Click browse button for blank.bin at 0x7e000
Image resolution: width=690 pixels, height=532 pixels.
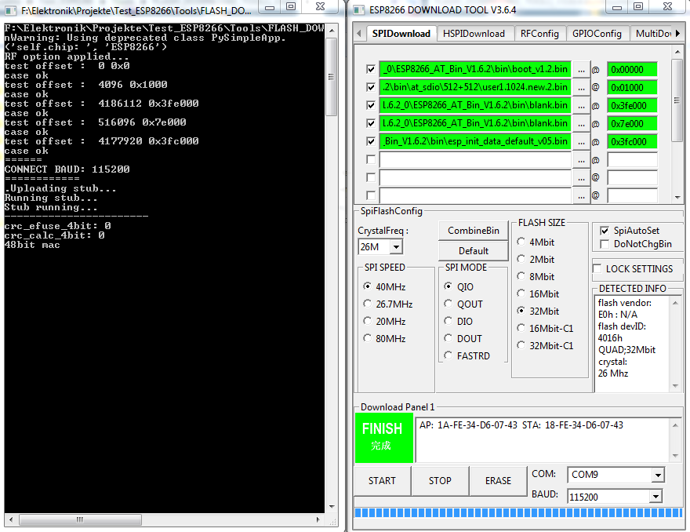click(x=581, y=124)
